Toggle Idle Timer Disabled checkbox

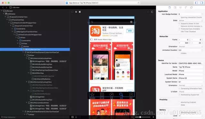point(179,31)
